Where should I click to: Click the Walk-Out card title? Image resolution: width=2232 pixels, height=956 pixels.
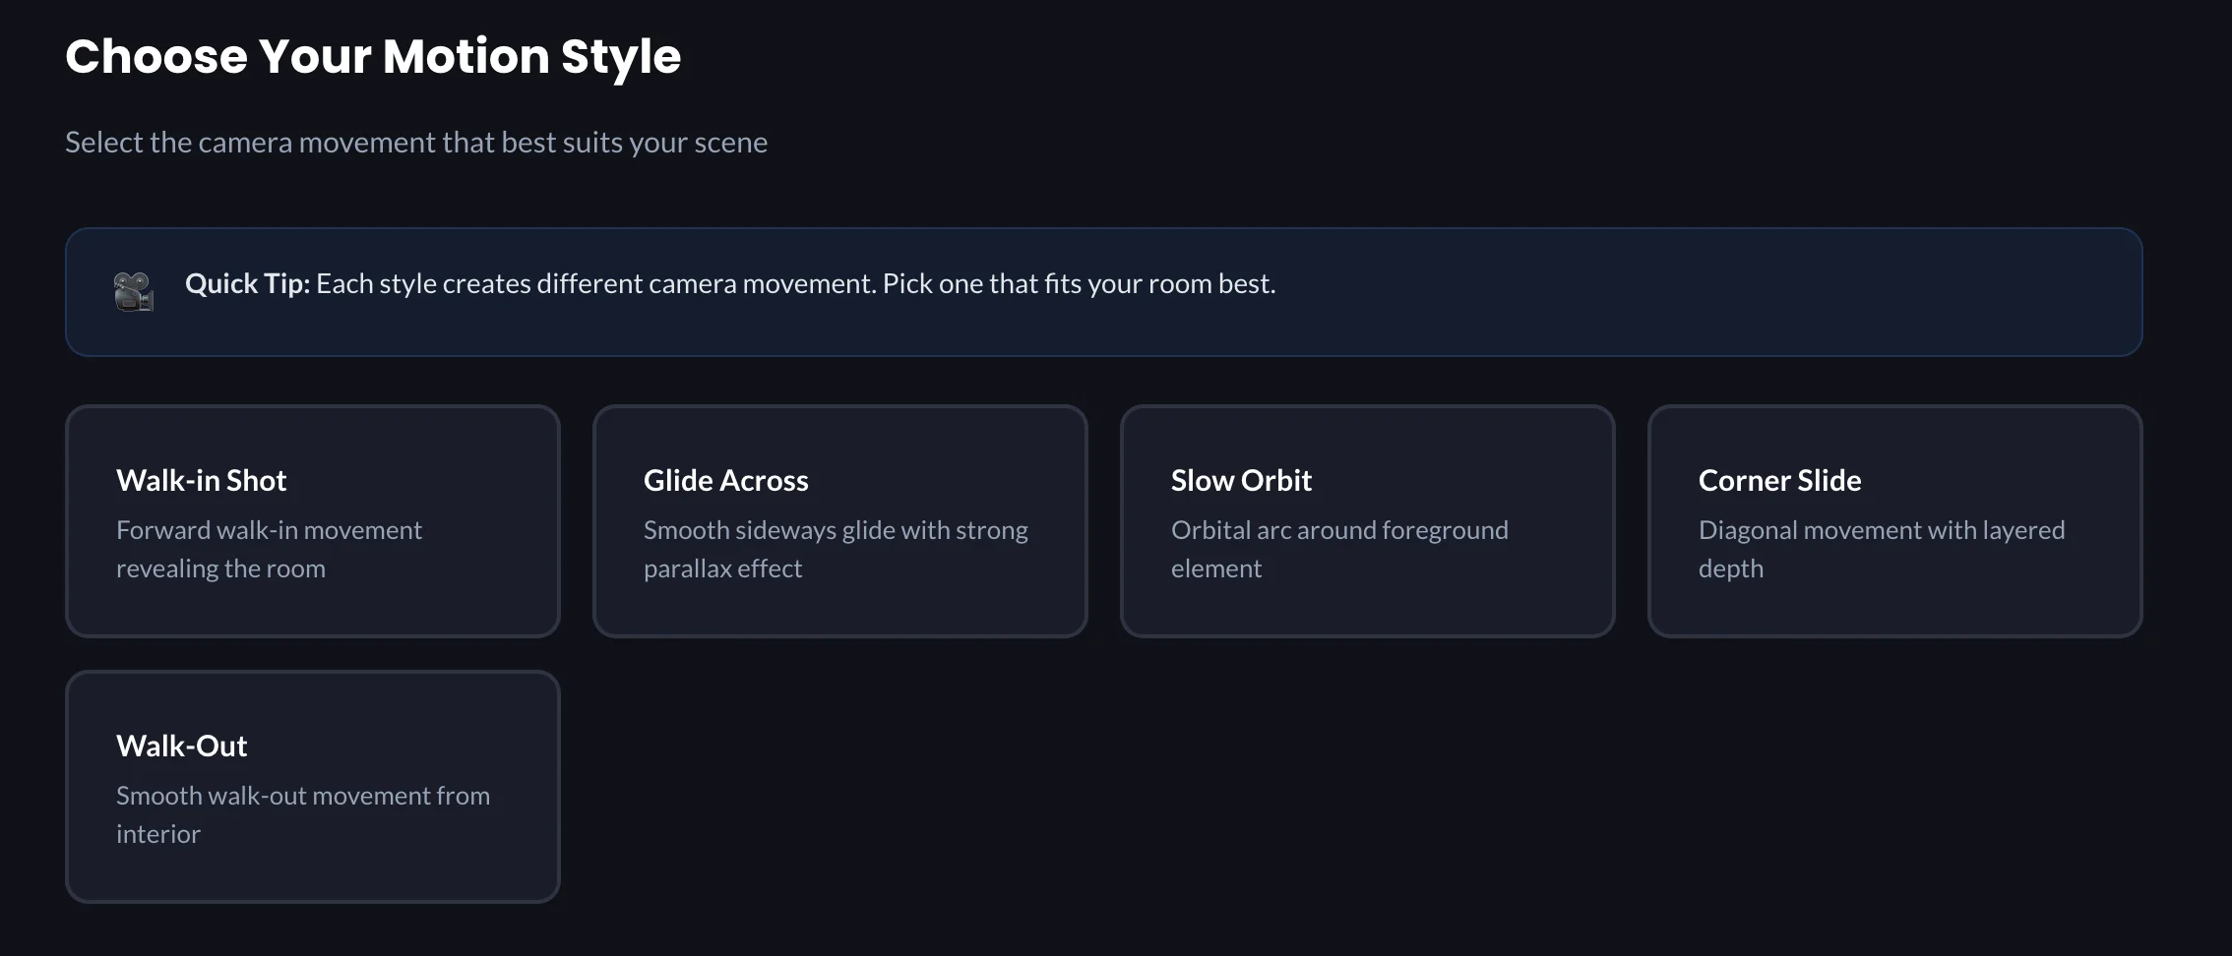click(x=182, y=746)
